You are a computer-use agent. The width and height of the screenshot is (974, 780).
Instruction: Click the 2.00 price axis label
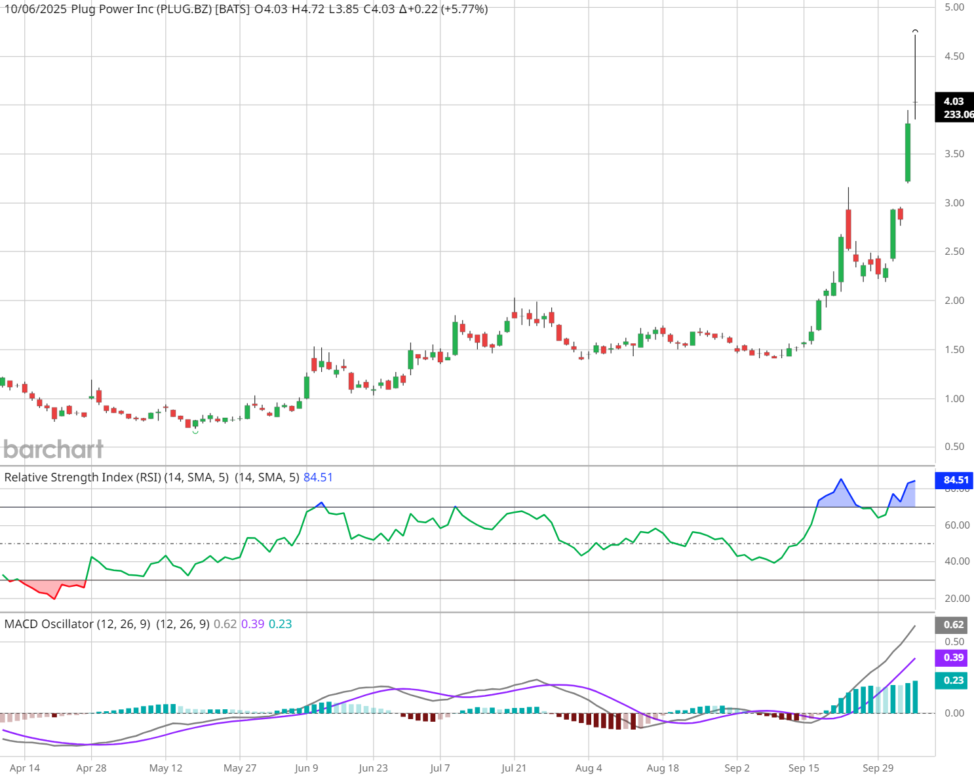(954, 301)
